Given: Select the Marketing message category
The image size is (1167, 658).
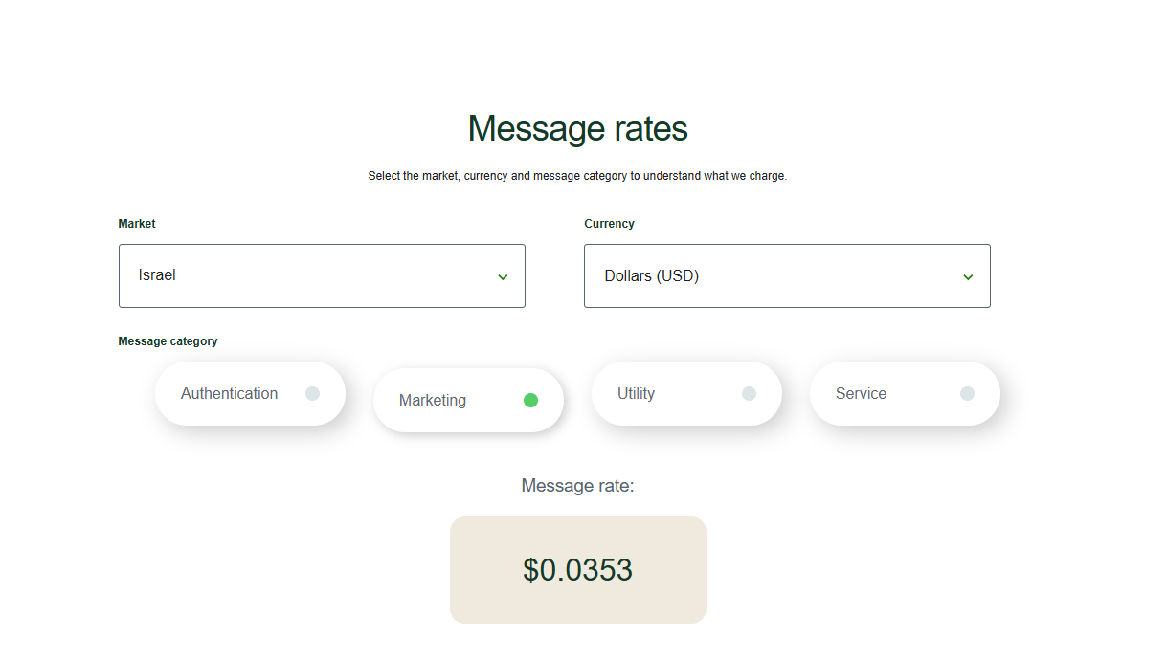Looking at the screenshot, I should (434, 400).
